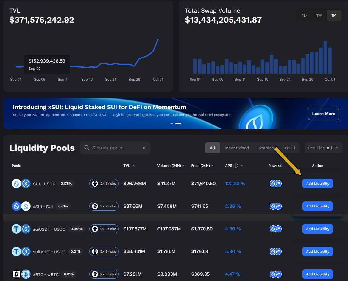
Task: Click the xBTC – wBTC pool name
Action: coord(46,274)
